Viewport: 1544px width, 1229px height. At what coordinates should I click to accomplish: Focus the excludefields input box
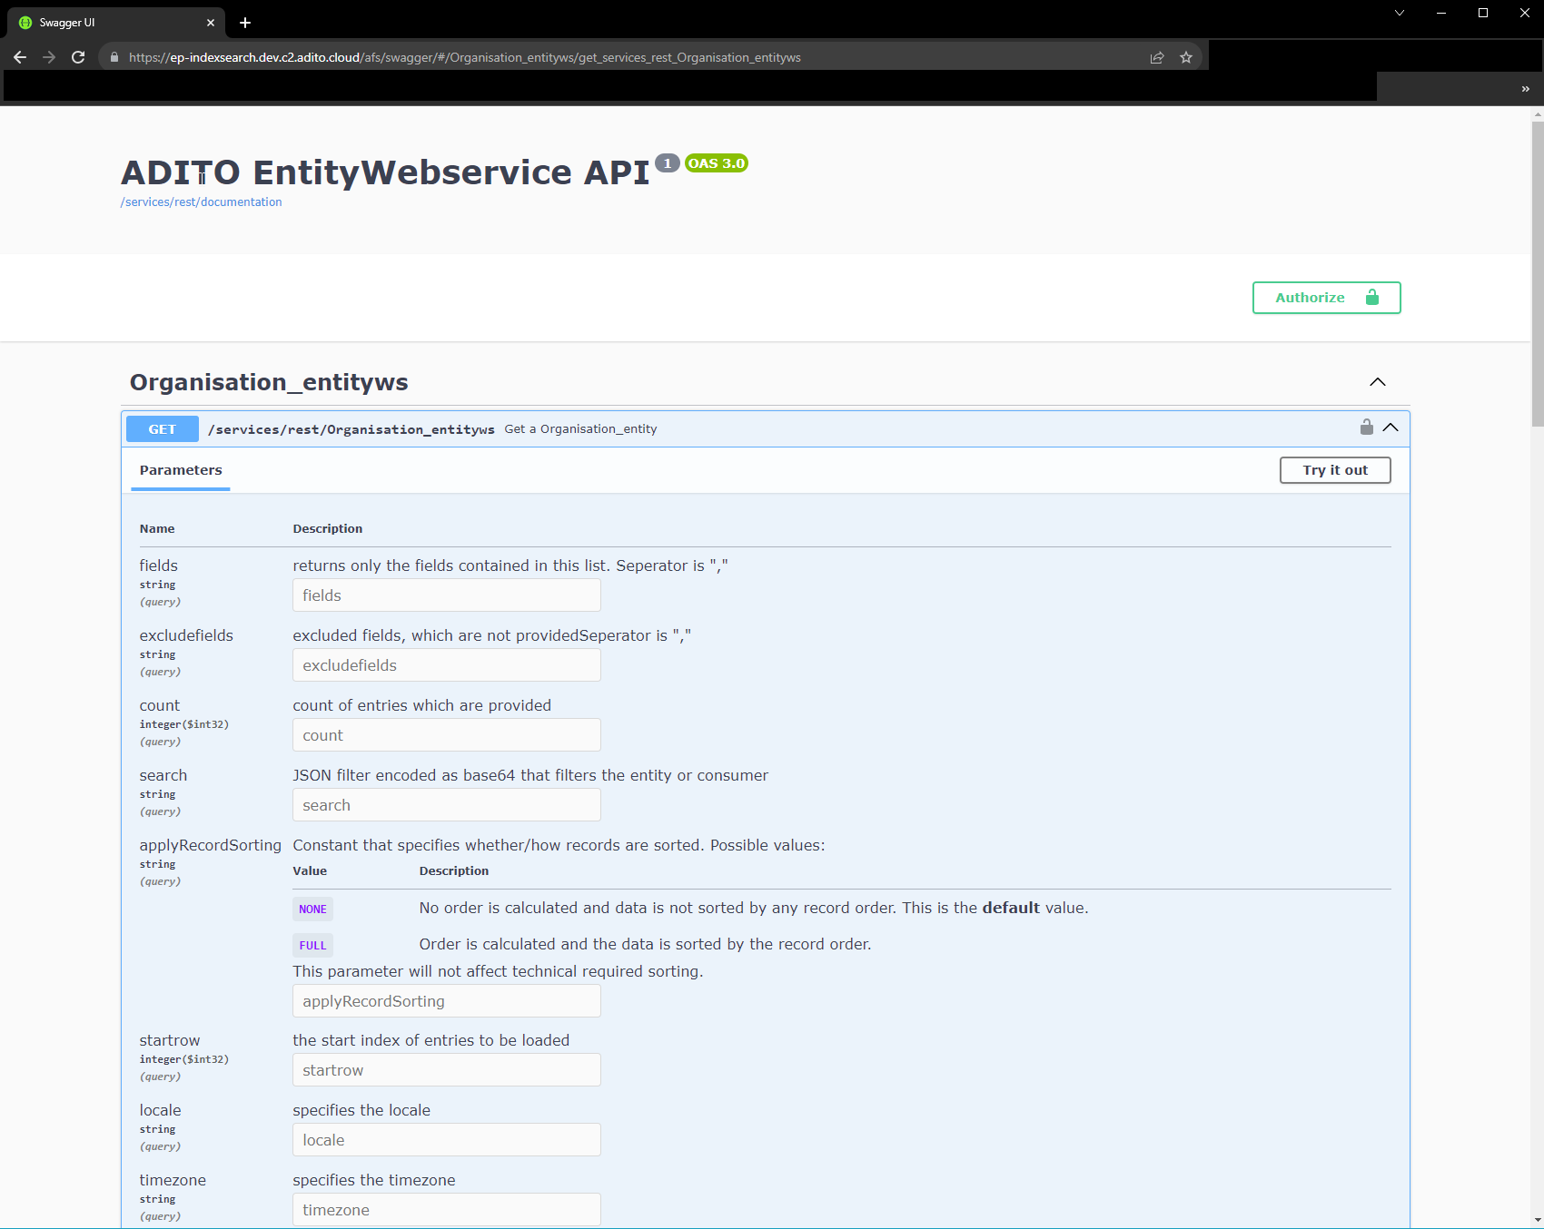tap(447, 665)
